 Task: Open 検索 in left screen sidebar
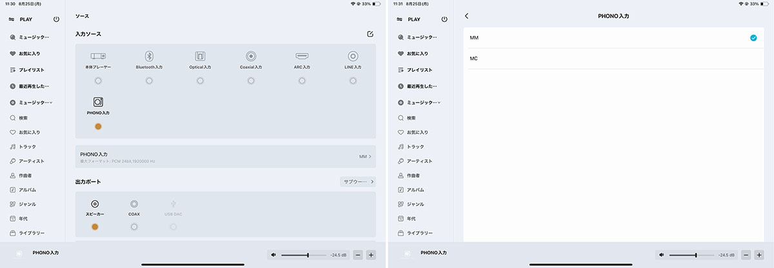(23, 118)
